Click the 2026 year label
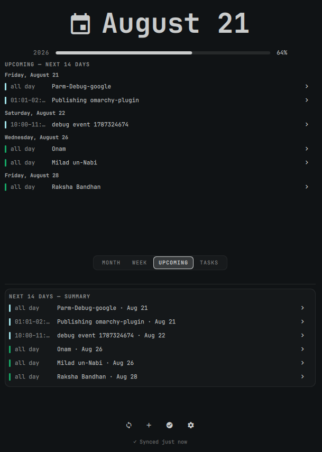The width and height of the screenshot is (322, 452). 41,53
